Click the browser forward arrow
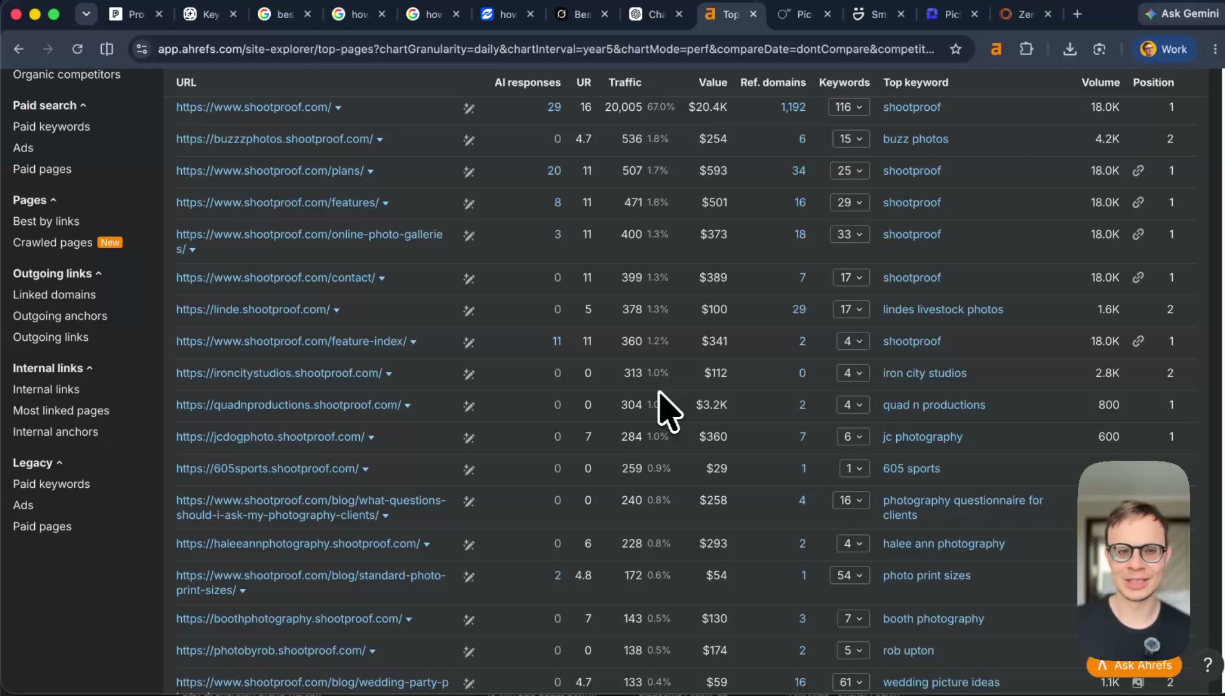The height and width of the screenshot is (696, 1225). tap(48, 49)
